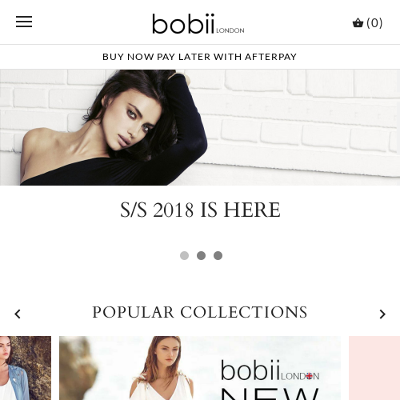This screenshot has width=400, height=400.
Task: Open the bobii London NEW collection tile
Action: 200,368
